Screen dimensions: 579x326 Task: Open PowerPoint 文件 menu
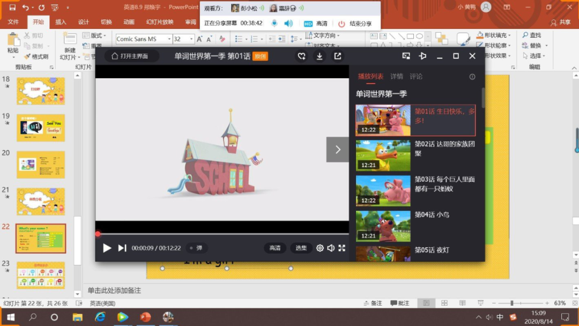pyautogui.click(x=13, y=22)
